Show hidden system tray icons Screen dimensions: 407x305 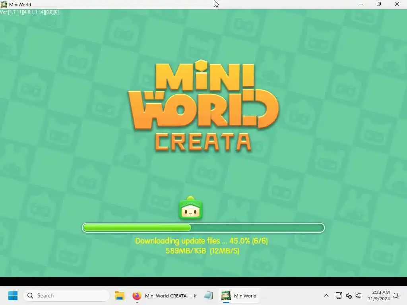click(326, 295)
